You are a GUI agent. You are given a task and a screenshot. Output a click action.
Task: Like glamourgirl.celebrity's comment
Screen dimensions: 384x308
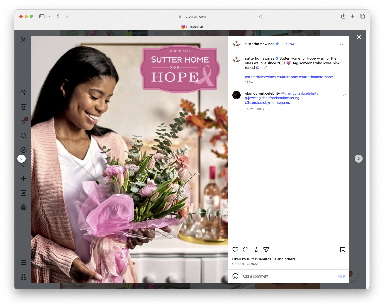[344, 95]
